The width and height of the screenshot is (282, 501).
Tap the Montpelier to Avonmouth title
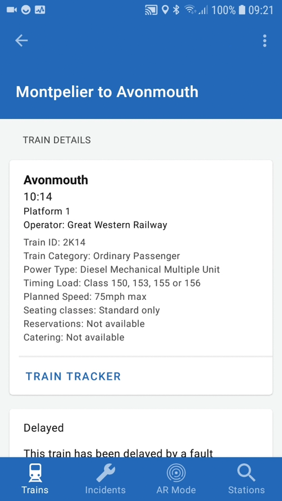(107, 92)
